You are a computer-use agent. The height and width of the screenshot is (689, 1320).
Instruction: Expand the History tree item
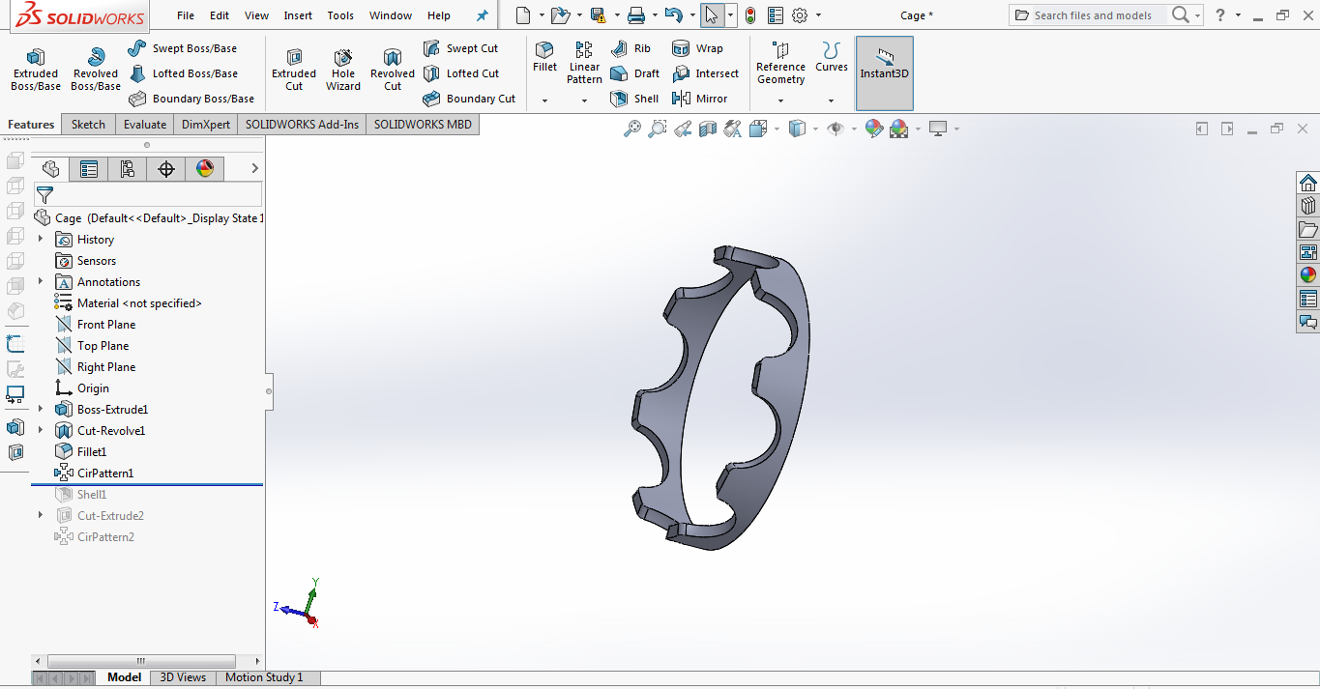click(x=41, y=239)
